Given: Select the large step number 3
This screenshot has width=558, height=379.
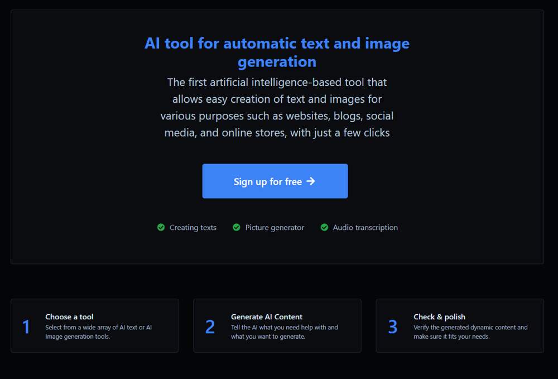Looking at the screenshot, I should (x=393, y=327).
